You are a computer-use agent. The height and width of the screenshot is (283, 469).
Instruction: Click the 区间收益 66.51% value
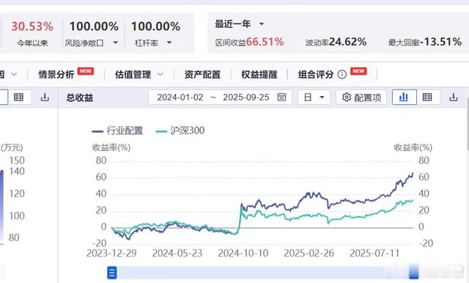(x=265, y=42)
